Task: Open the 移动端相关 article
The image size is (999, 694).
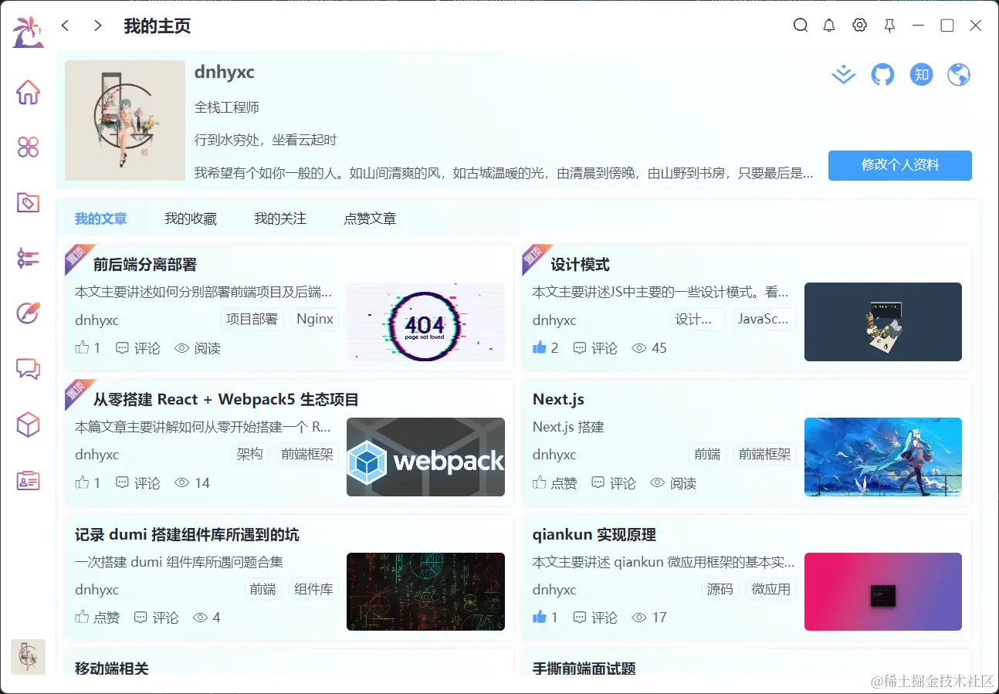Action: click(111, 669)
